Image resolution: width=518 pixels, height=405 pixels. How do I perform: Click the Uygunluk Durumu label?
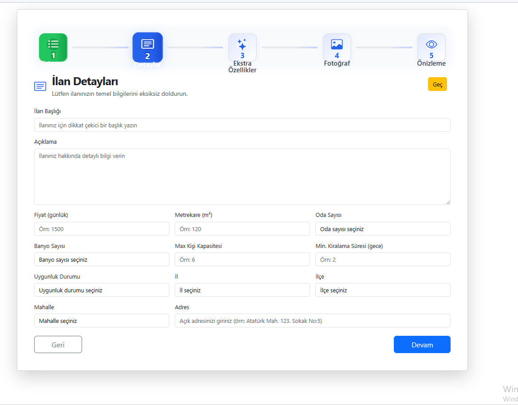tap(57, 276)
